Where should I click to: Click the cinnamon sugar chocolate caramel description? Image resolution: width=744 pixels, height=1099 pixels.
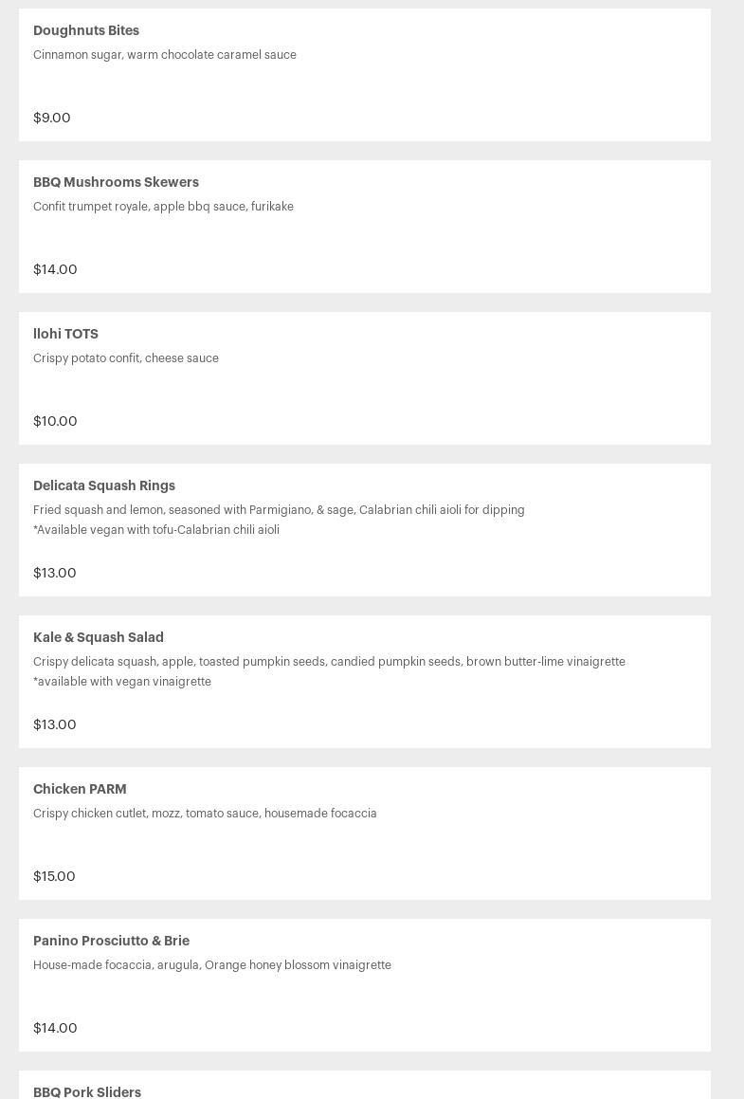165,55
